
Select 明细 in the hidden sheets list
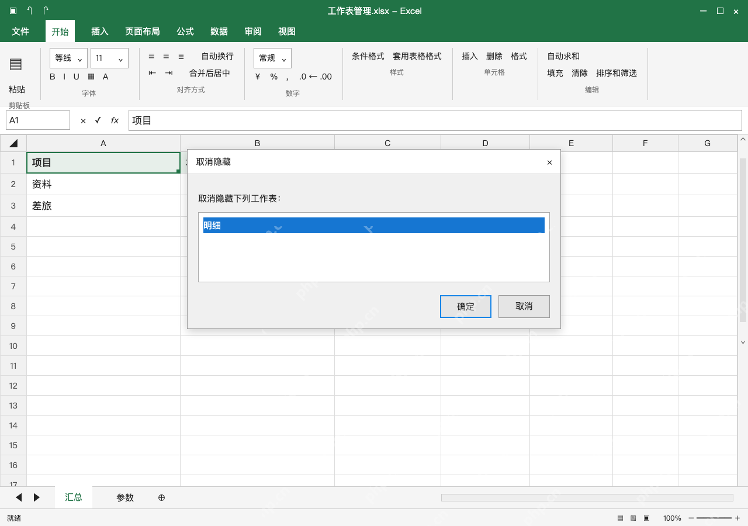pos(374,226)
